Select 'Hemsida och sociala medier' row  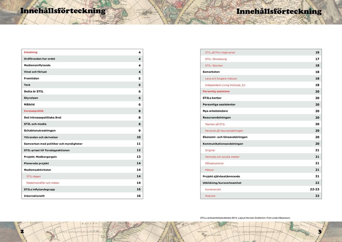pyautogui.click(x=261, y=157)
